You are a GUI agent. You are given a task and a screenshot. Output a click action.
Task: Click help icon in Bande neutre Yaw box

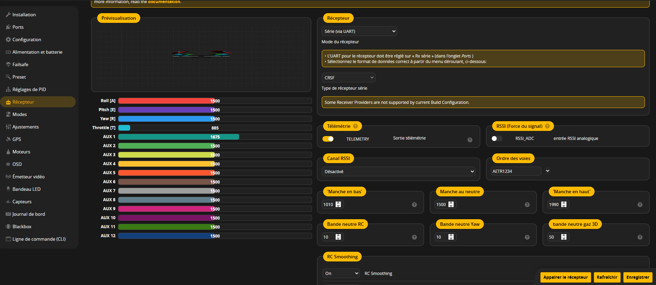(527, 237)
